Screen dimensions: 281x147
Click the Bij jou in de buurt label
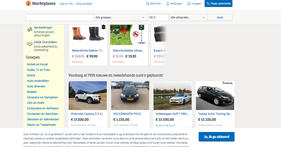pos(165,125)
